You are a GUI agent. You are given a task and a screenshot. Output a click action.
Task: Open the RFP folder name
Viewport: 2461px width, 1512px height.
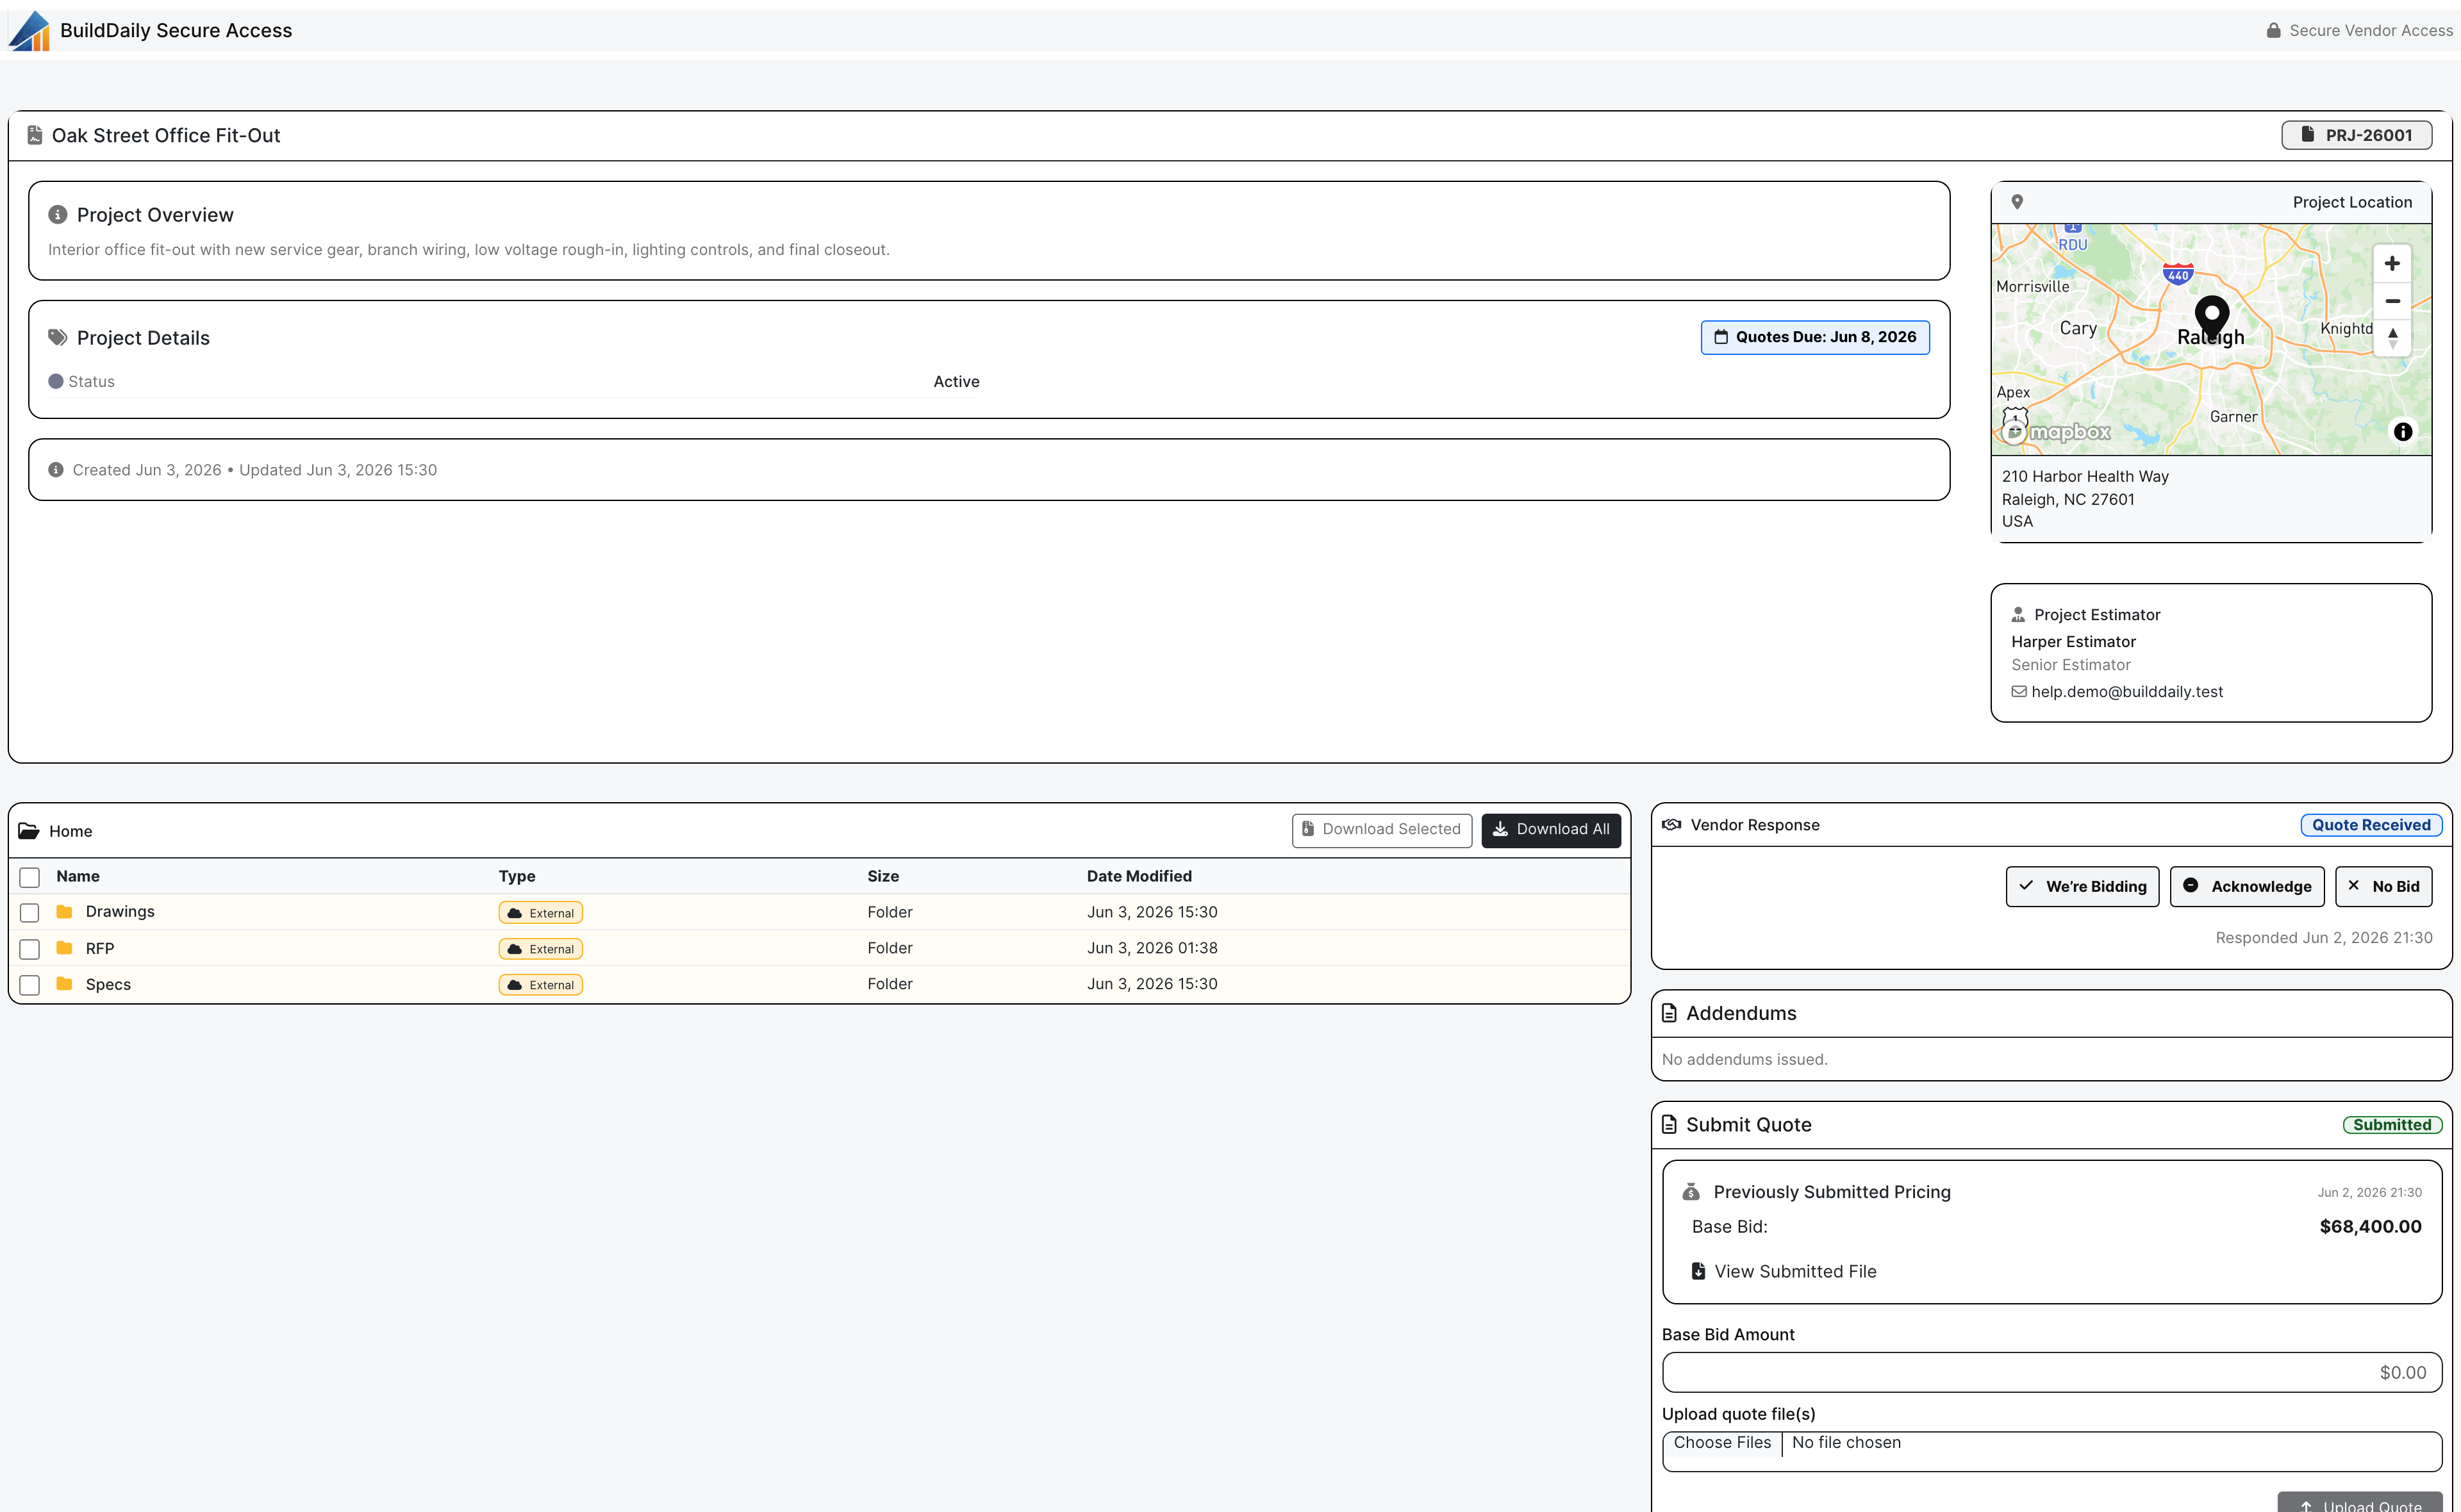coord(100,948)
